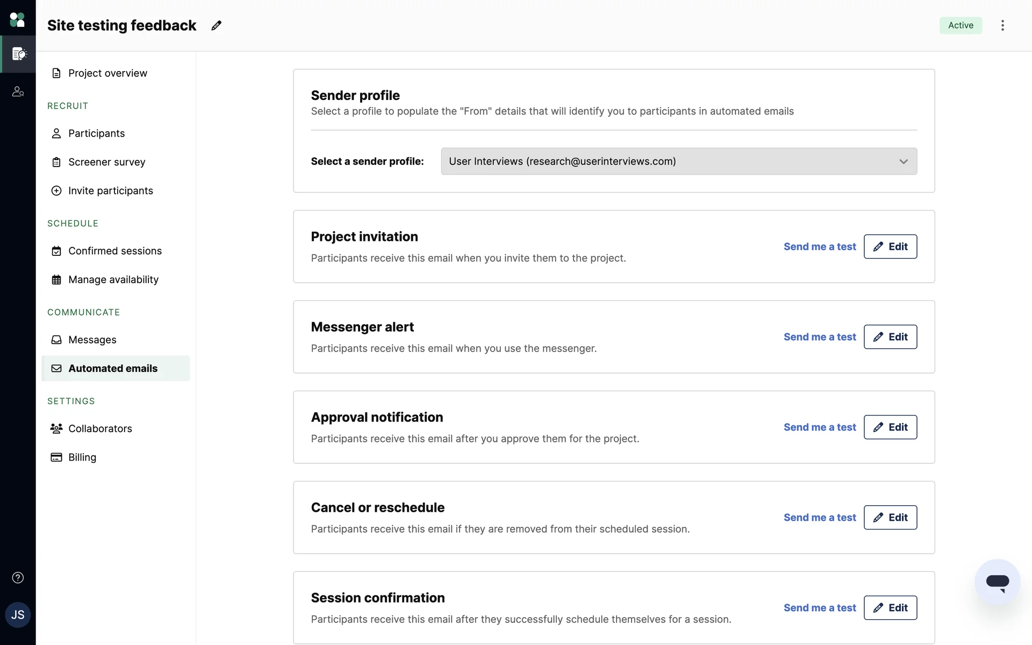This screenshot has height=645, width=1032.
Task: Send me a test Messenger alert
Action: (819, 337)
